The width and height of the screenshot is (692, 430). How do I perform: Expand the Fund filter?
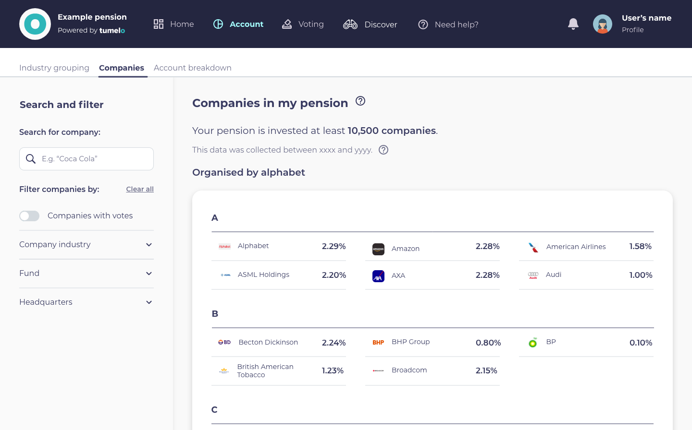(86, 274)
